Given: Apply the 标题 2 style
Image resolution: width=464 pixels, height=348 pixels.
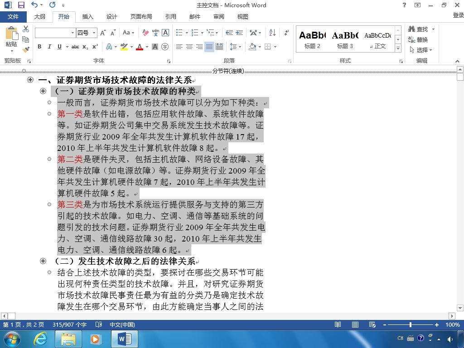Looking at the screenshot, I should (312, 39).
